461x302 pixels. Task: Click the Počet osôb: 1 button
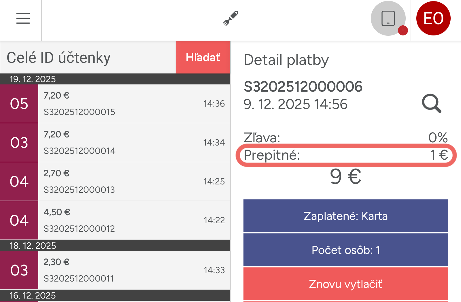tap(345, 250)
